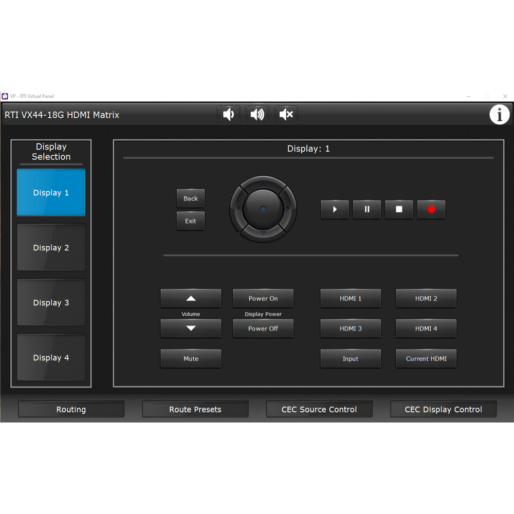Image resolution: width=514 pixels, height=514 pixels.
Task: Click the 'Display Power' label
Action: (x=263, y=314)
